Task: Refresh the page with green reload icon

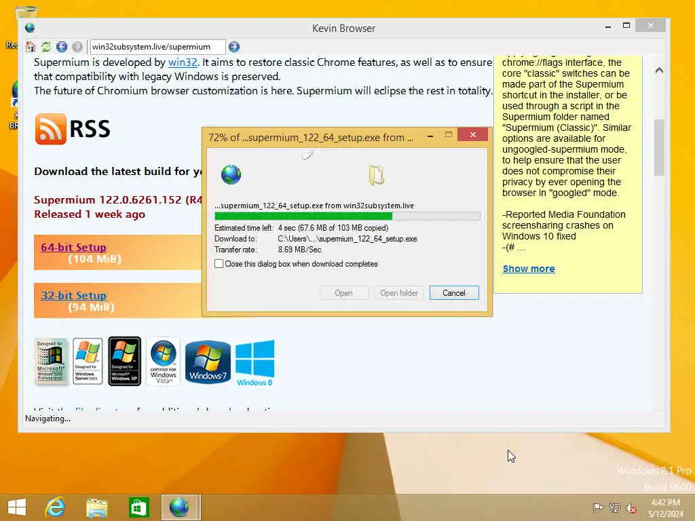Action: pyautogui.click(x=45, y=47)
